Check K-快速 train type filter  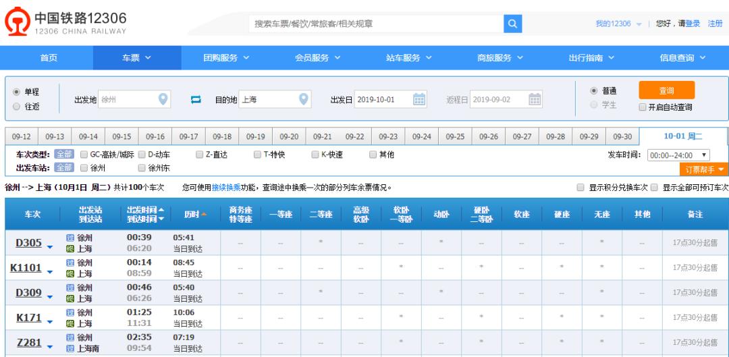click(315, 155)
